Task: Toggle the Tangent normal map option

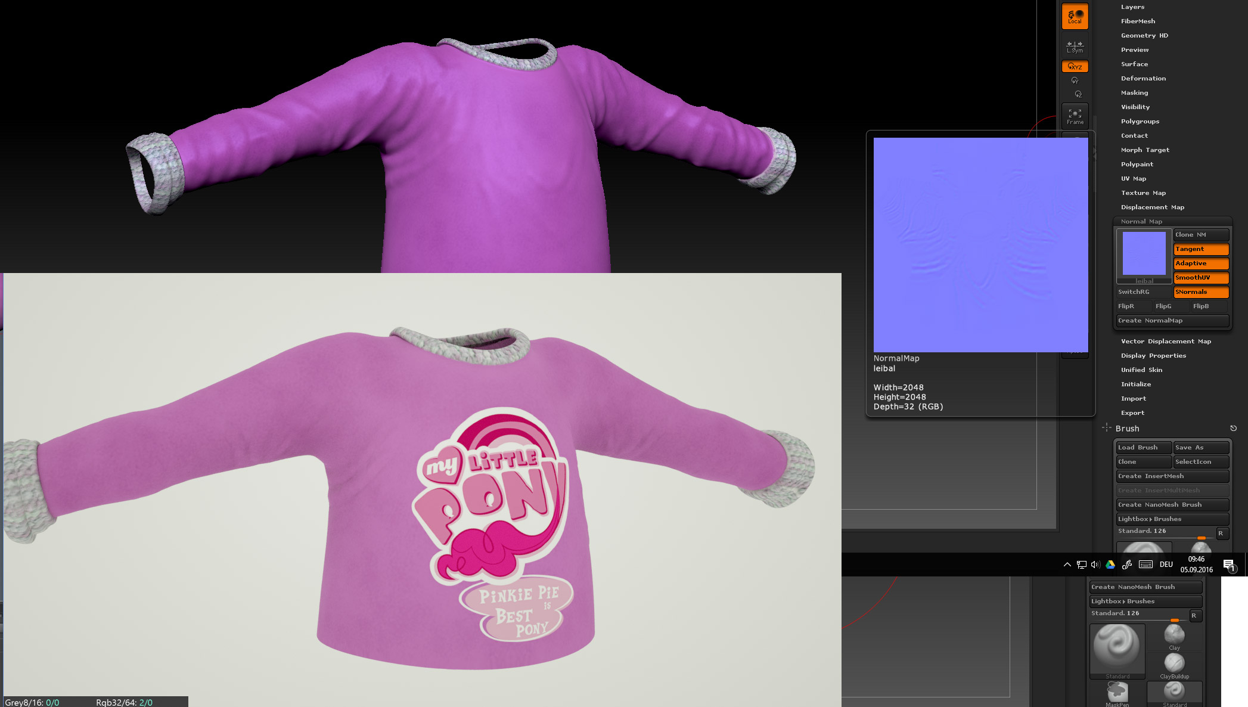Action: tap(1201, 249)
